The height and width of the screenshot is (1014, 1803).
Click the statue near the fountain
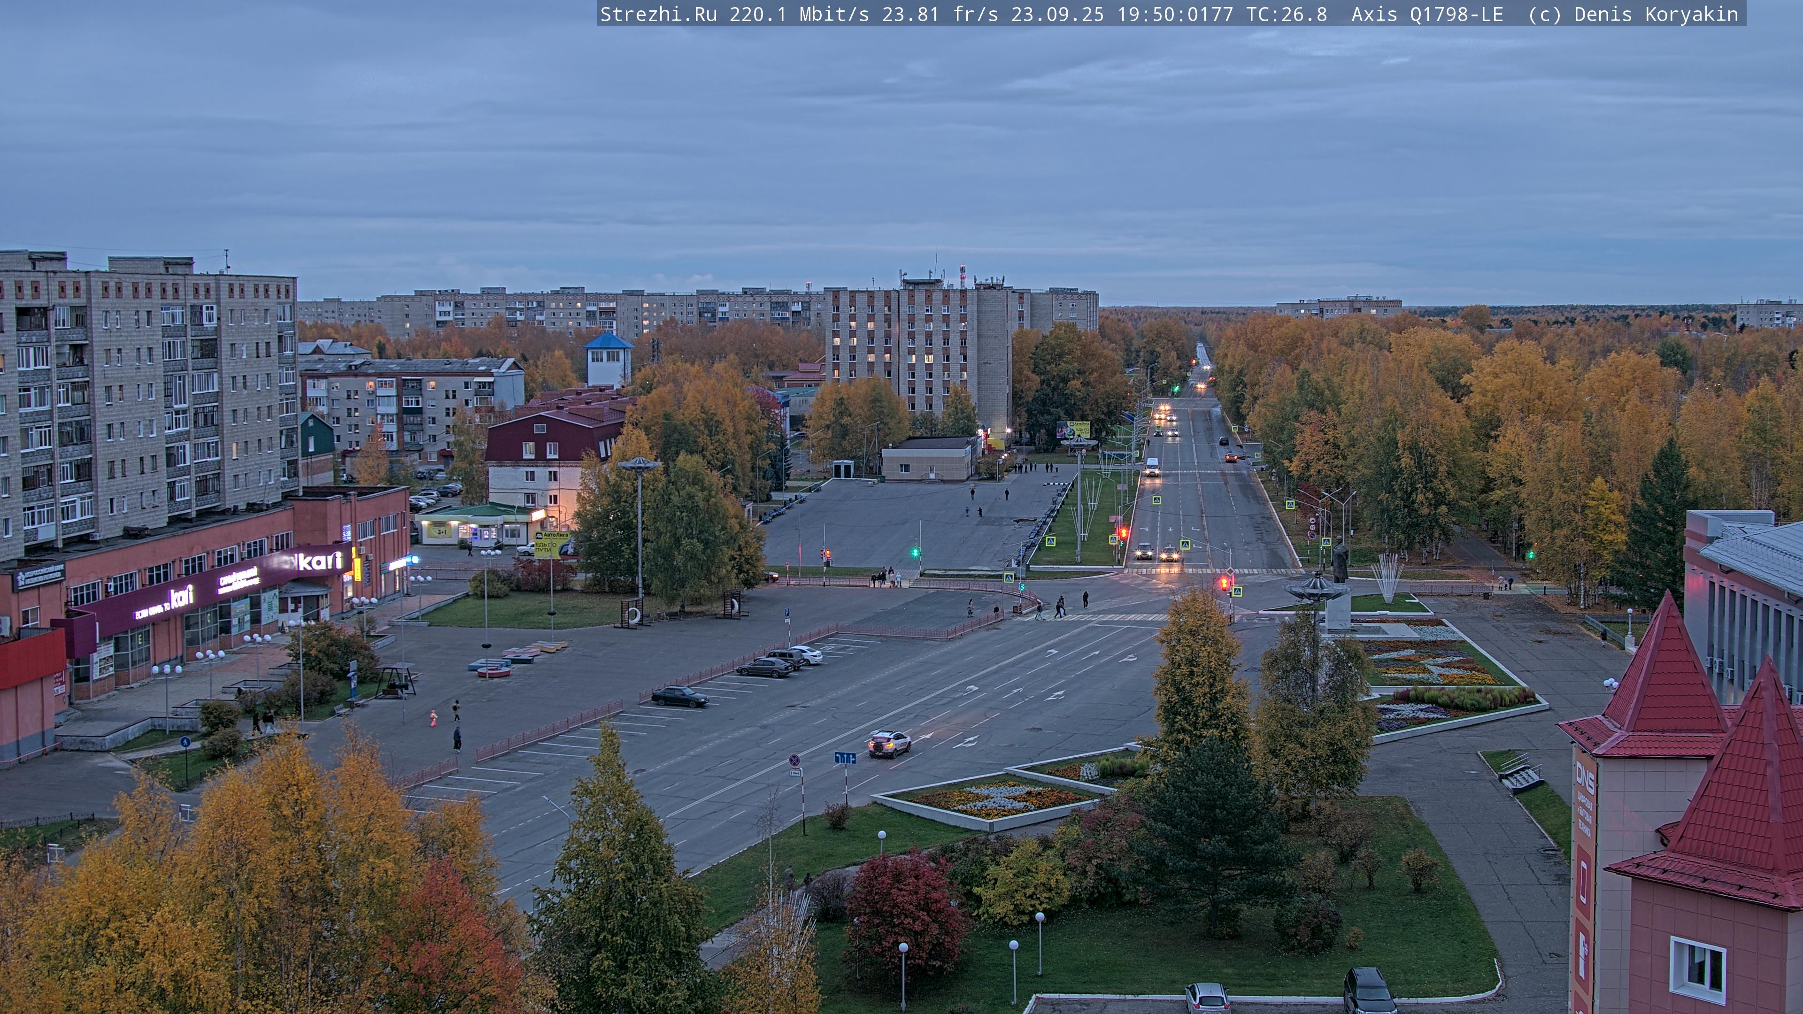tap(1340, 561)
